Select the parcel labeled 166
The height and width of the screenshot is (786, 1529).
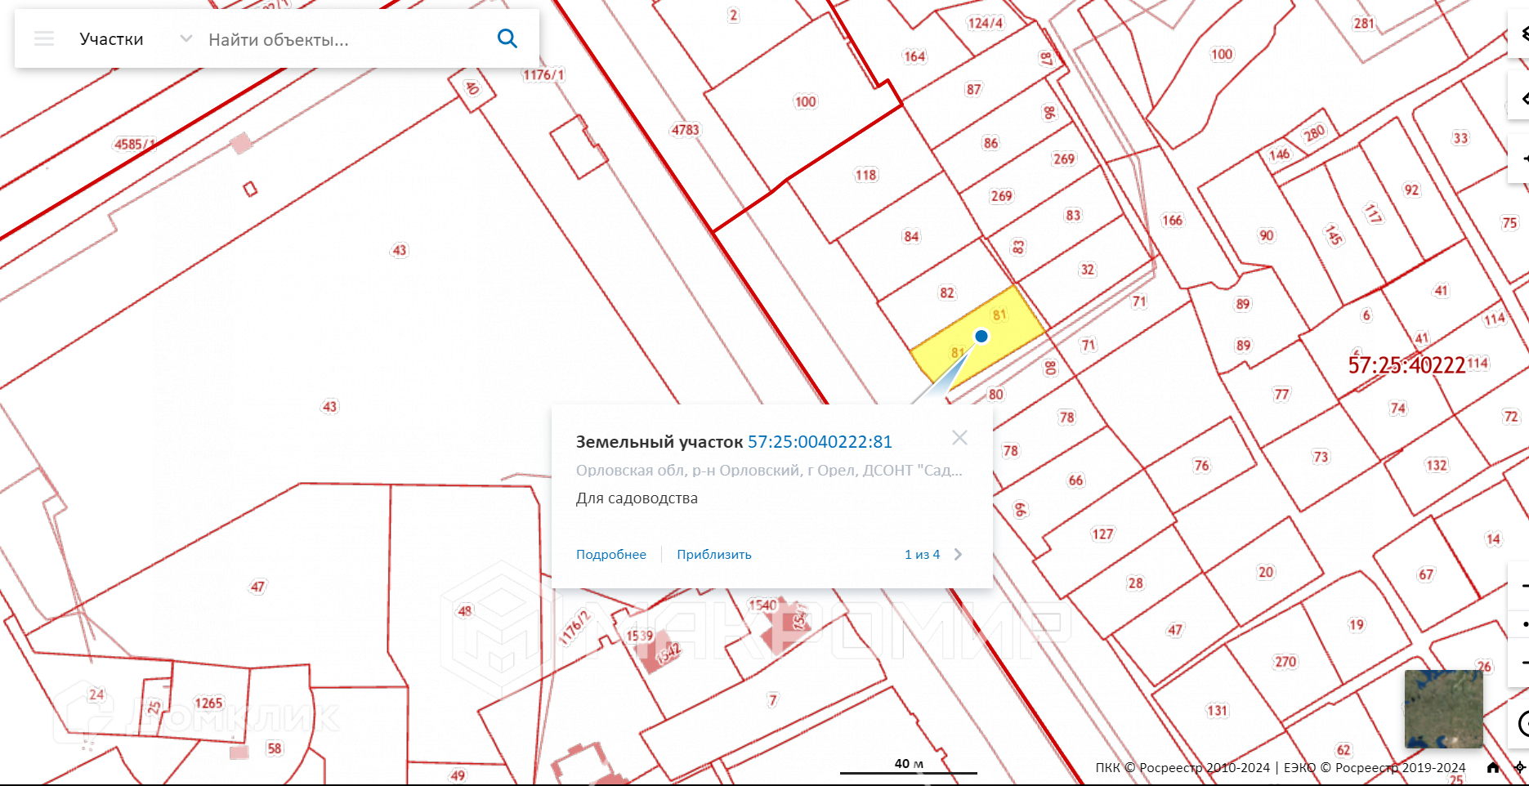(1172, 221)
